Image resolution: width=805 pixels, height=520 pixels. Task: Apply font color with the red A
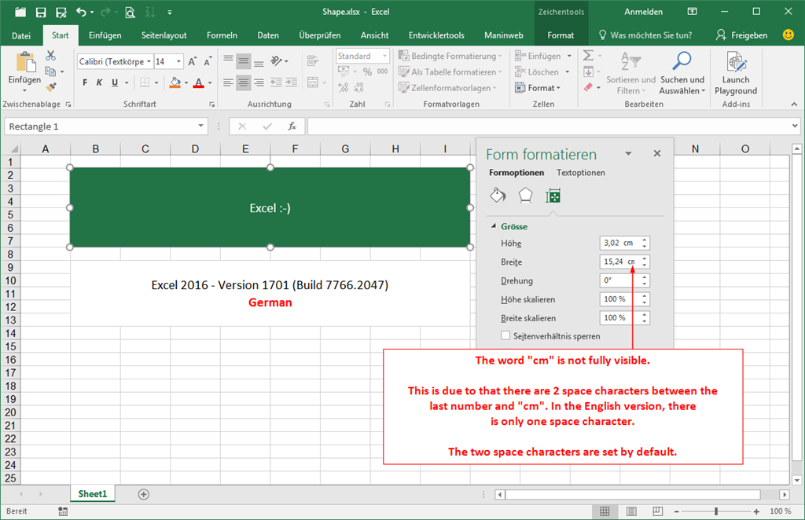coord(199,82)
